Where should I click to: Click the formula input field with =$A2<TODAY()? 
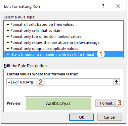tap(60, 82)
